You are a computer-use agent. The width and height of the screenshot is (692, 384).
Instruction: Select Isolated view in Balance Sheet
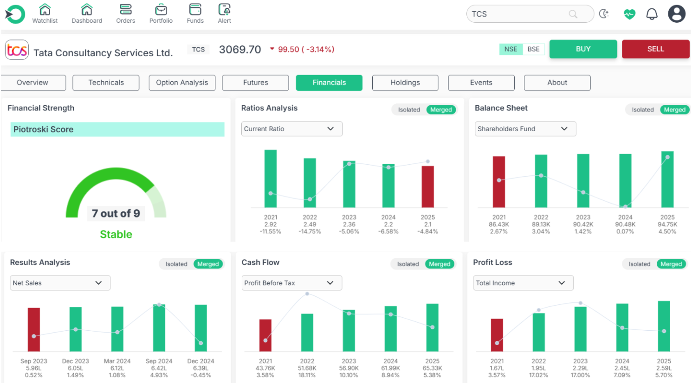[x=642, y=110]
